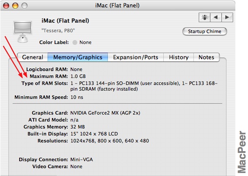The height and width of the screenshot is (176, 248).
Task: Select the Memory/Graphics tab
Action: coord(78,57)
